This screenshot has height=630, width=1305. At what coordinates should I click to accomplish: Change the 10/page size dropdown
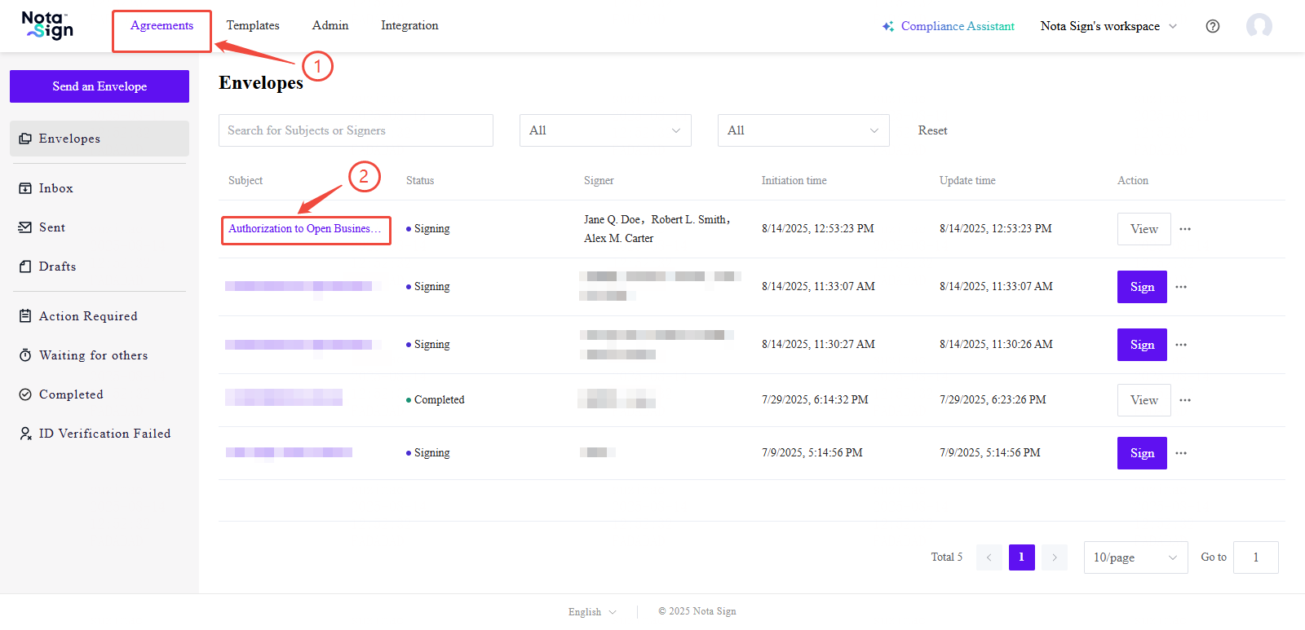[x=1135, y=557]
